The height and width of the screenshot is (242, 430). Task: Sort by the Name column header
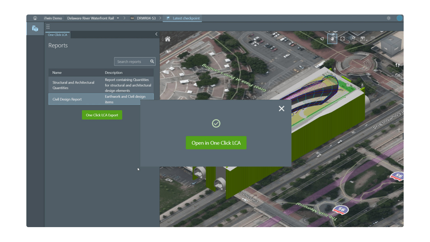(x=57, y=73)
